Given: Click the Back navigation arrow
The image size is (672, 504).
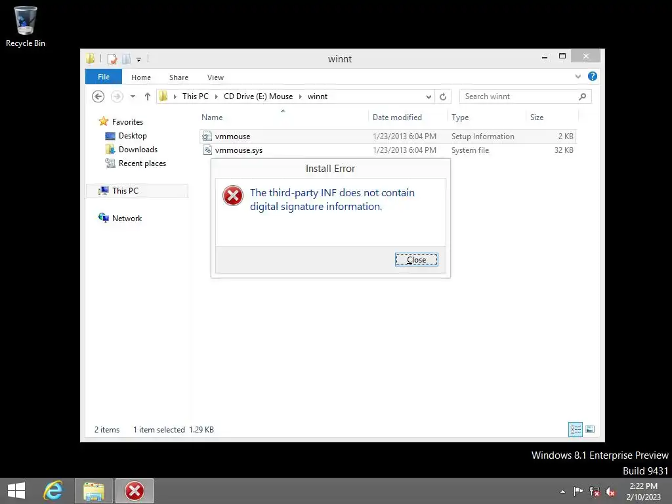Looking at the screenshot, I should (98, 96).
